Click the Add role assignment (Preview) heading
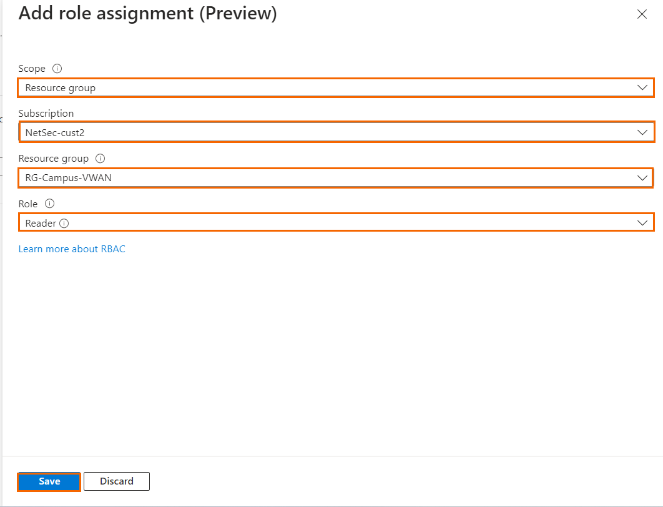 (x=147, y=14)
